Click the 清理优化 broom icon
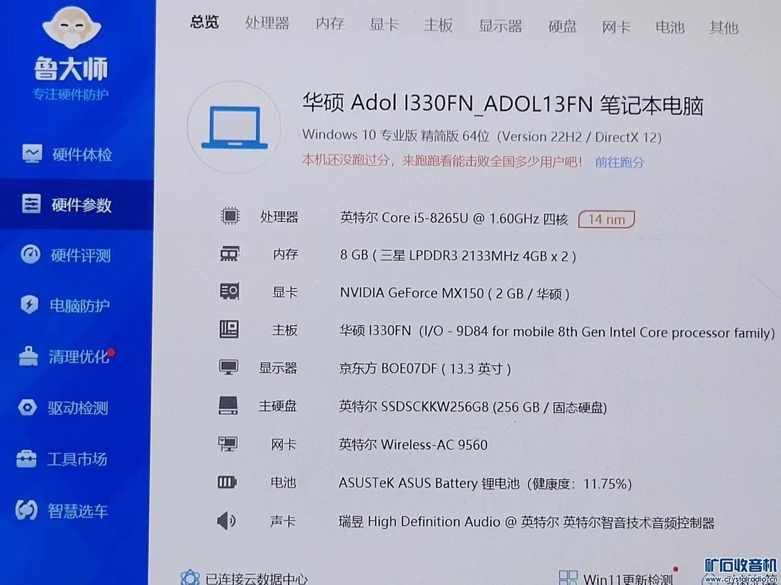Image resolution: width=781 pixels, height=585 pixels. click(x=28, y=356)
